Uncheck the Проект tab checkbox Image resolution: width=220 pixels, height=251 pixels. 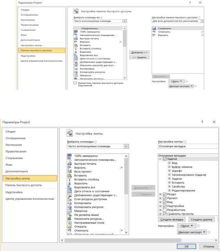(x=165, y=198)
